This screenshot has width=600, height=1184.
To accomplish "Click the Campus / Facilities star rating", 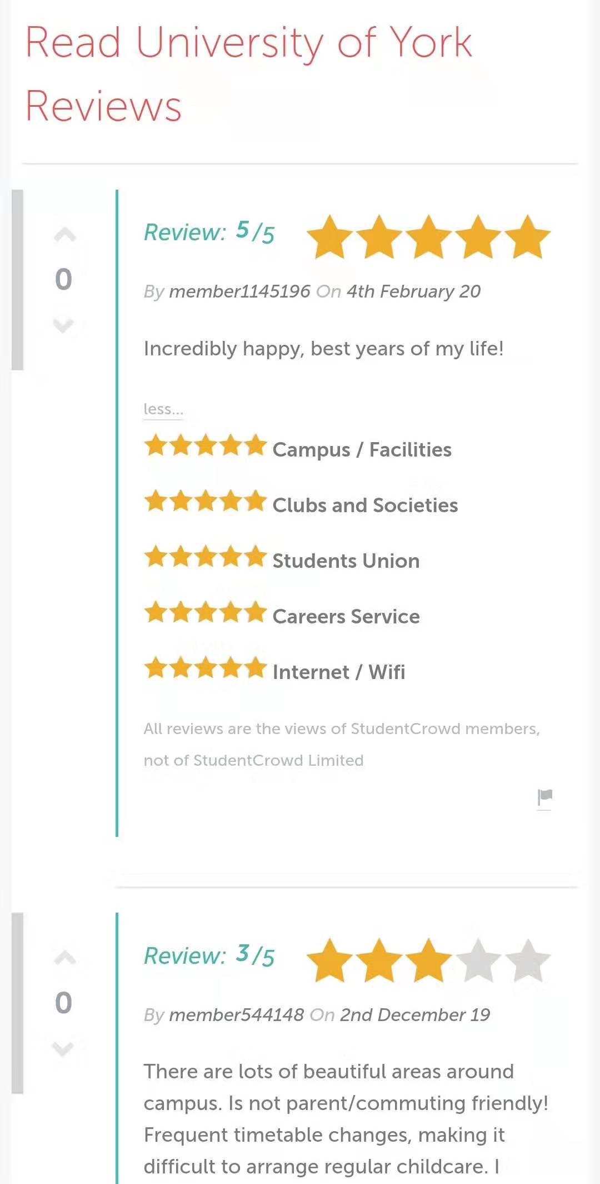I will [x=205, y=446].
